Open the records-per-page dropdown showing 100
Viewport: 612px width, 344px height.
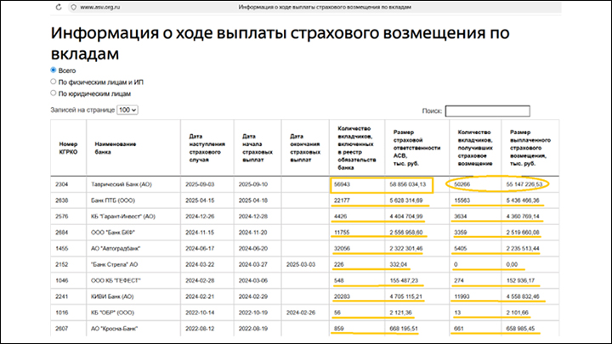pos(127,110)
